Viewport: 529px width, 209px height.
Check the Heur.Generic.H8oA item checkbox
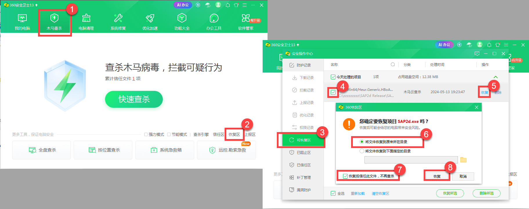pos(333,92)
